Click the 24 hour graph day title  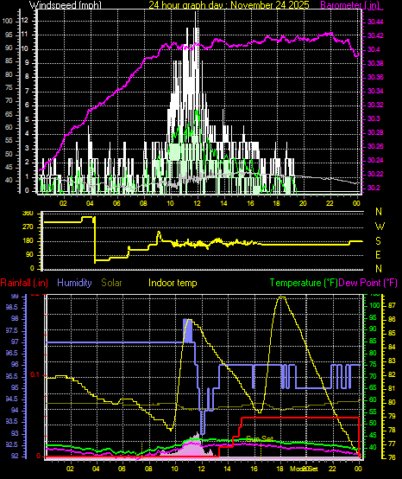pos(229,4)
